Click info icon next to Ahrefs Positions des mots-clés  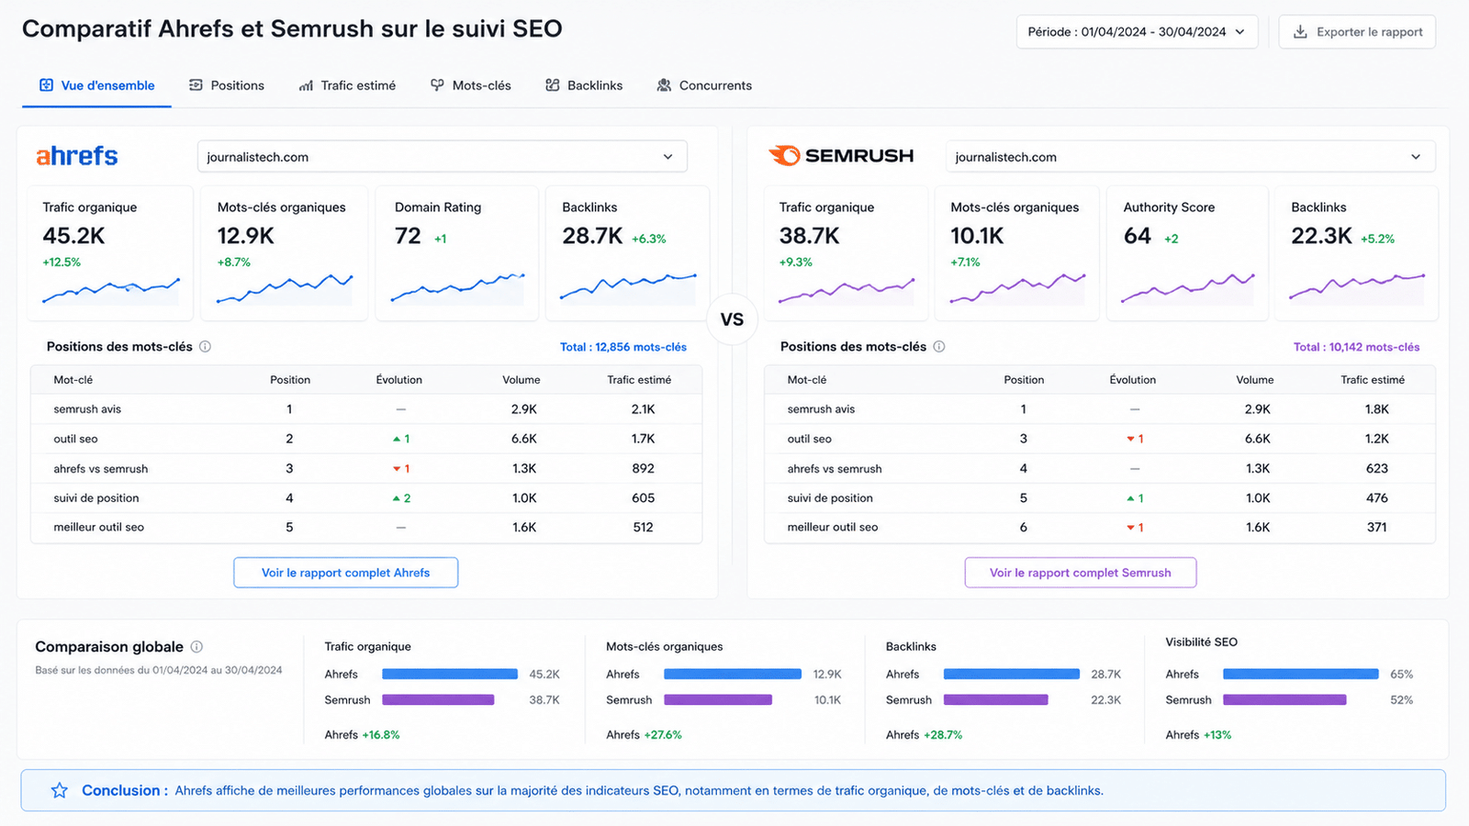pyautogui.click(x=206, y=347)
